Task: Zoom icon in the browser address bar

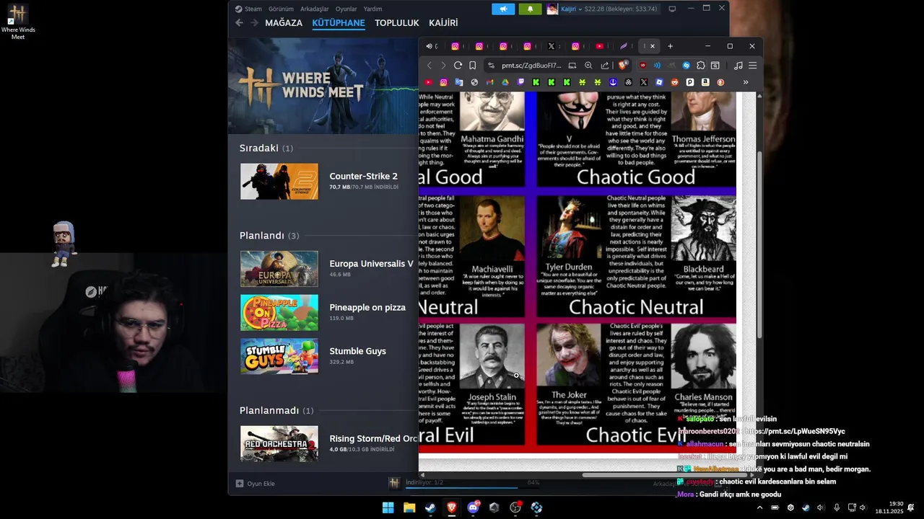Action: [x=588, y=66]
